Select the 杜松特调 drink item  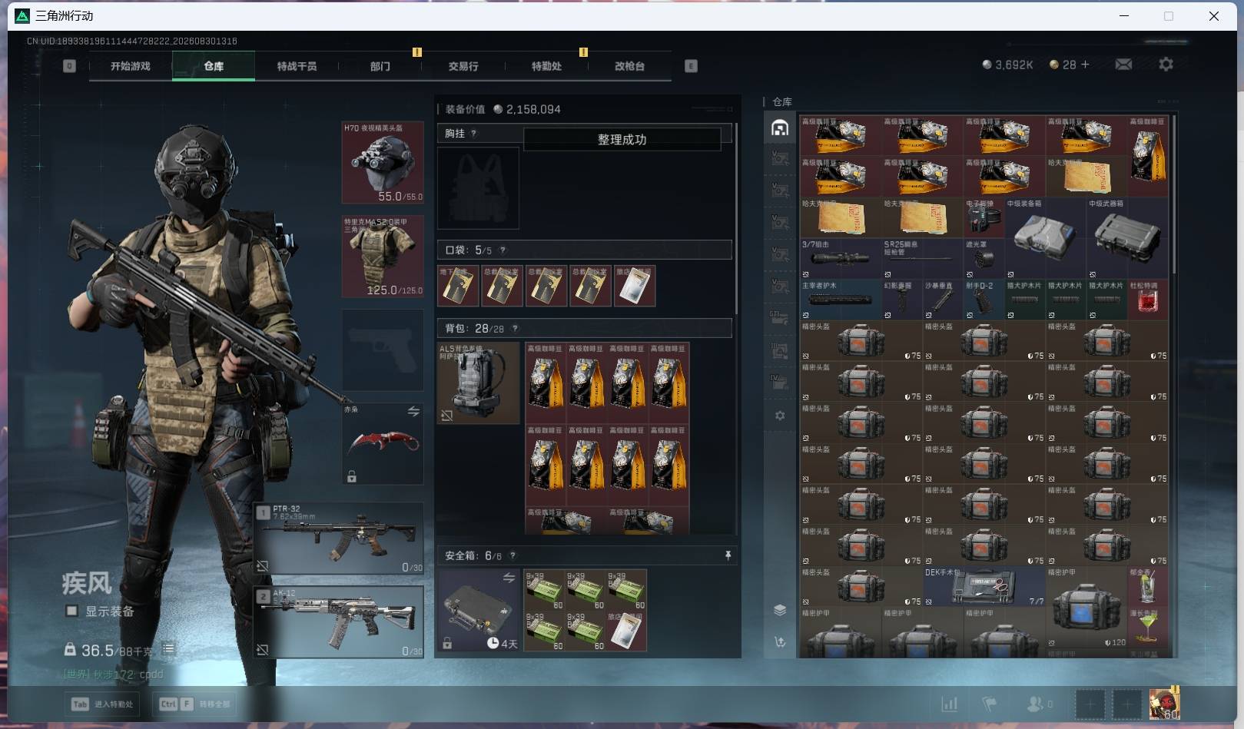coord(1148,300)
